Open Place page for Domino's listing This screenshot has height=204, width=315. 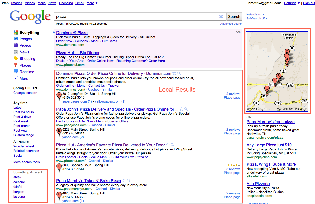pos(232,98)
